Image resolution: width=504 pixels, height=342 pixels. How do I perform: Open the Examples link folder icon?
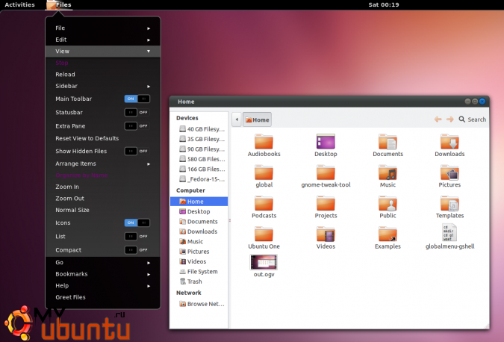[x=388, y=234]
